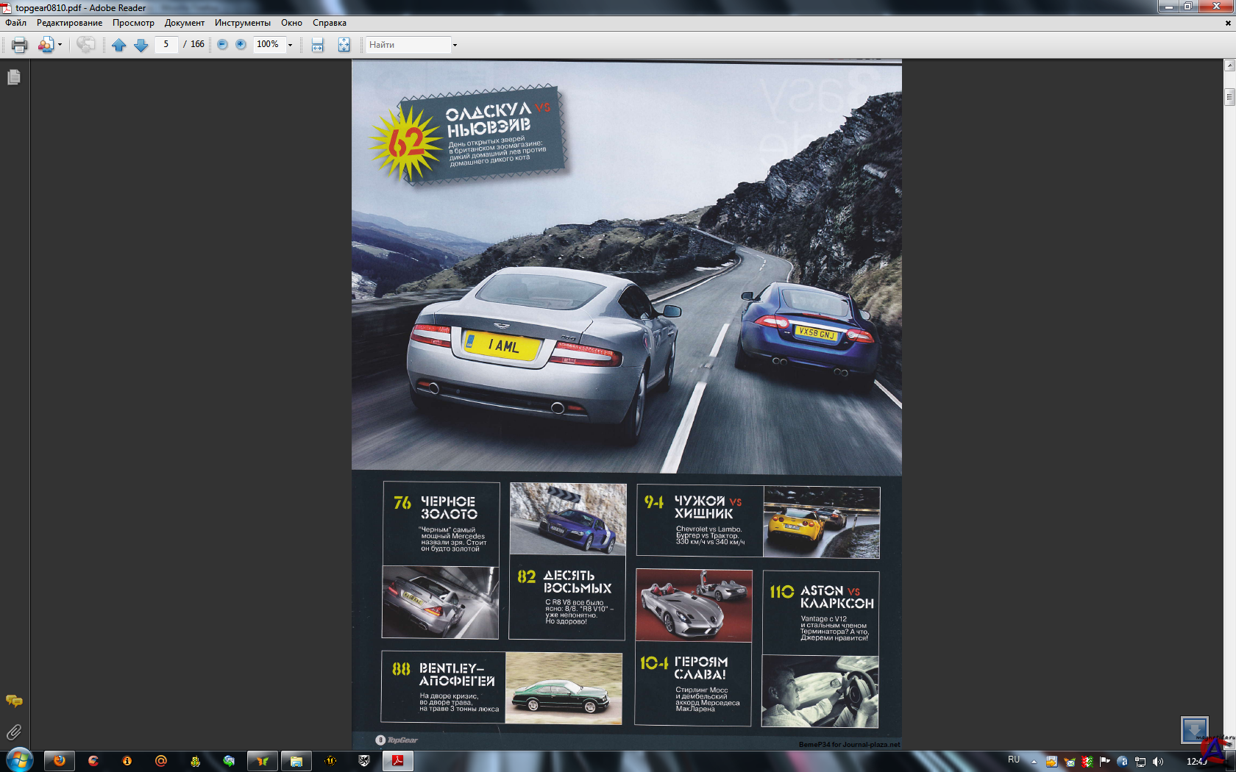1236x772 pixels.
Task: Go to previous page with up arrow
Action: coord(119,45)
